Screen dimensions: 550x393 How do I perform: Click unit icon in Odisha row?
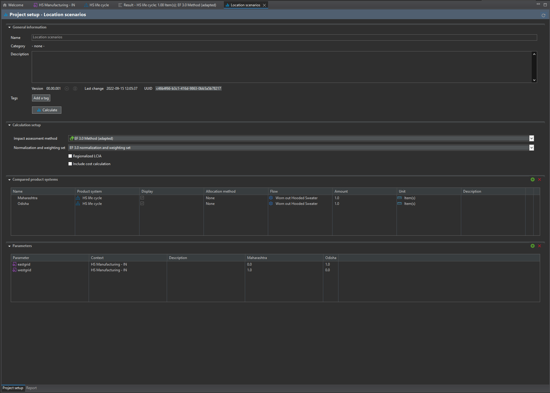[399, 204]
